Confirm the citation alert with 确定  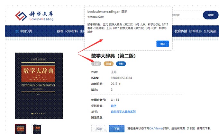[x=163, y=44]
